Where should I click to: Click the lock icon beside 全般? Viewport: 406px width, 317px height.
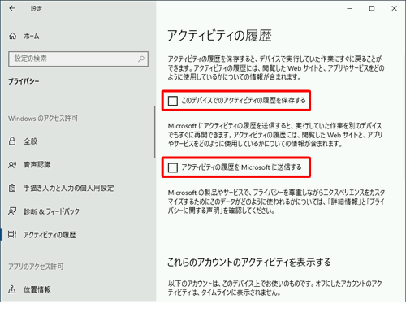(x=12, y=141)
